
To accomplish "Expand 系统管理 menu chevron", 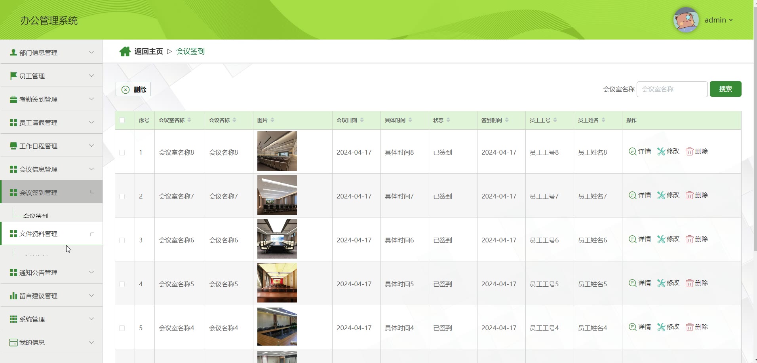I will point(91,319).
